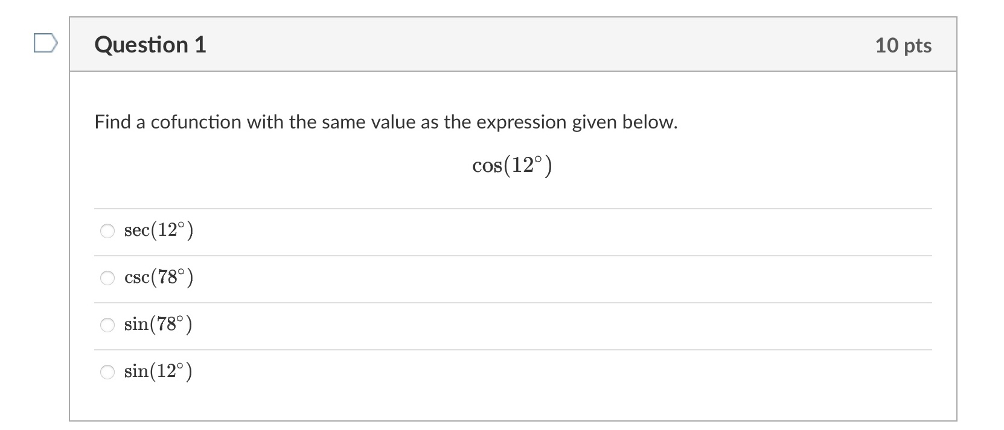The image size is (1004, 430).
Task: Click the cos(12°) expression text
Action: [513, 165]
